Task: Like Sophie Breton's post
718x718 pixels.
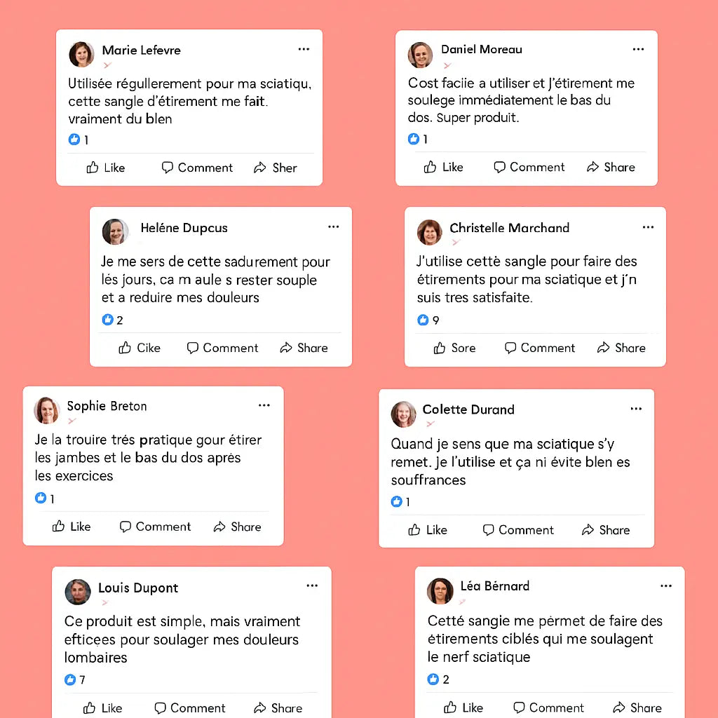Action: click(x=72, y=527)
